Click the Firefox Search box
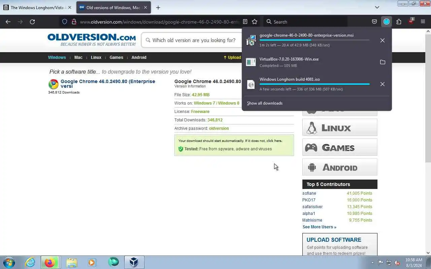431x269 pixels. point(305,22)
